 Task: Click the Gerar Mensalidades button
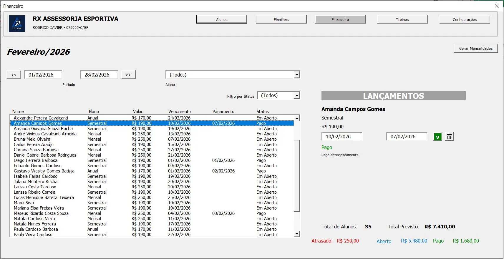tap(476, 48)
